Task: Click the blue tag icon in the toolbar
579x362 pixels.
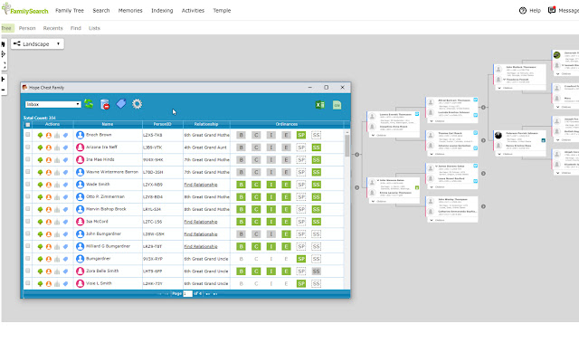Action: (121, 104)
